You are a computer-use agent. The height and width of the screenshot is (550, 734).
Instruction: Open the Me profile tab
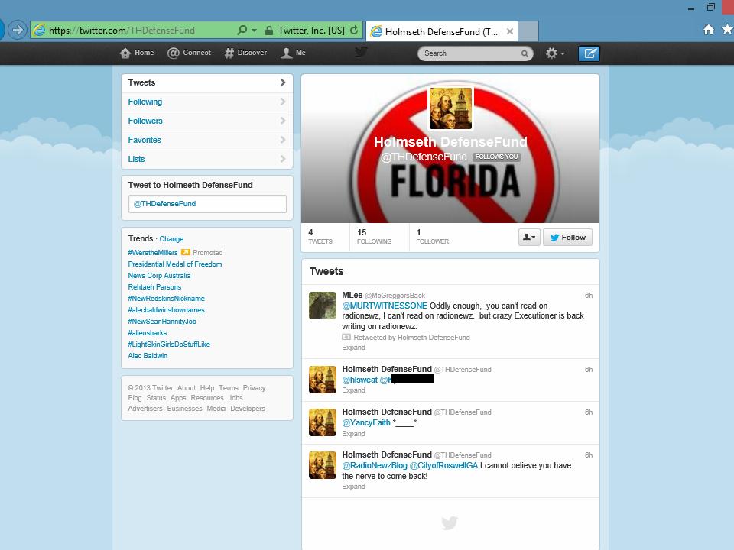287,53
